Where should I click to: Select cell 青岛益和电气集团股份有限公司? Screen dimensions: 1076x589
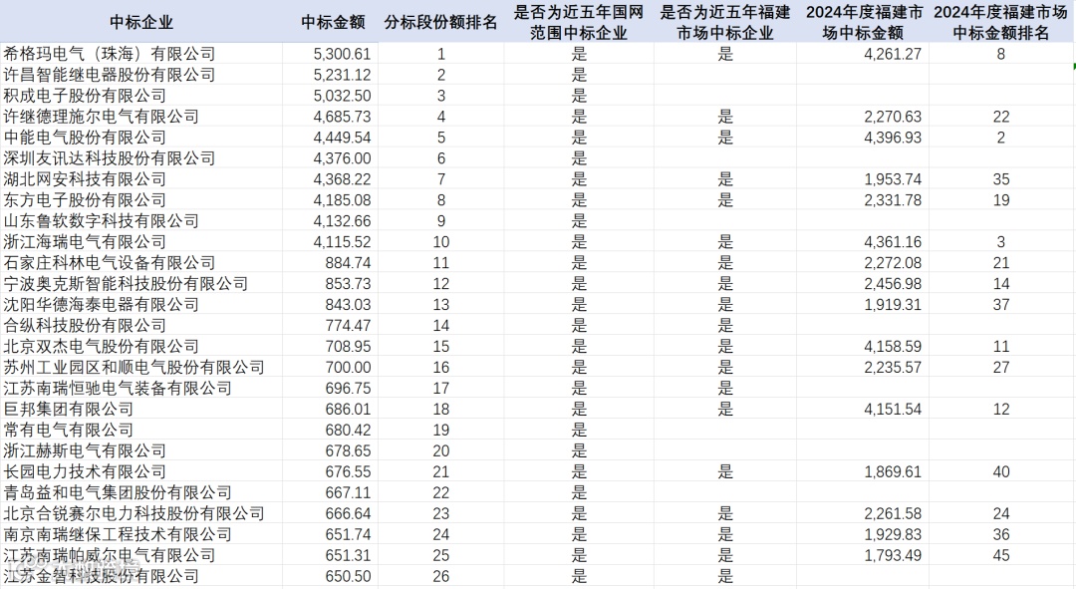141,493
